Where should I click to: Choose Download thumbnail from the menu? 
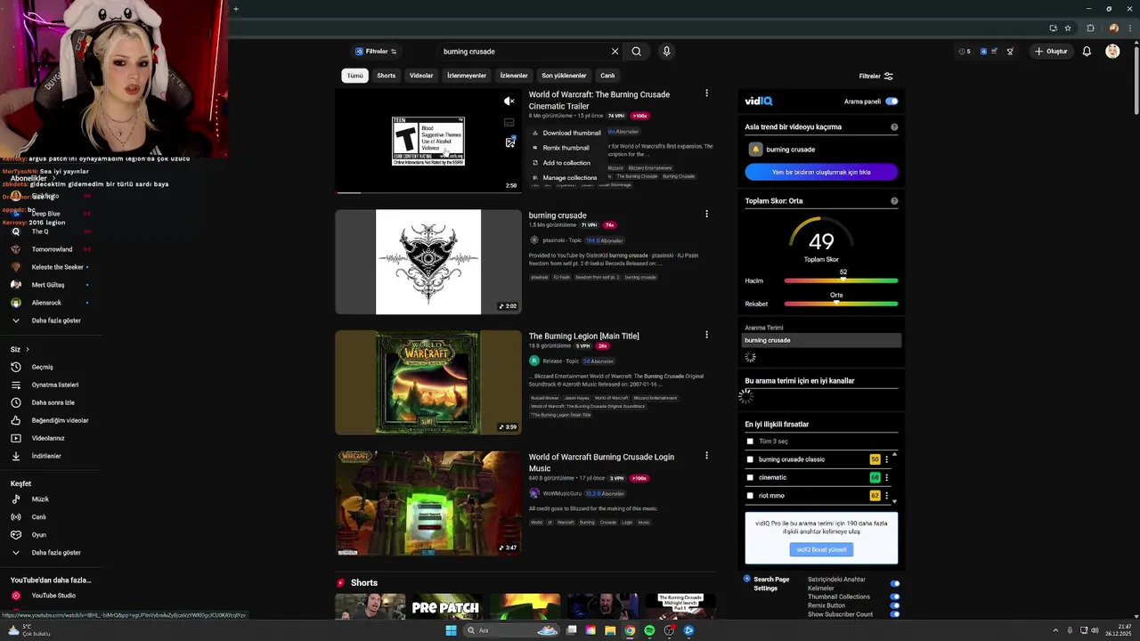click(x=566, y=133)
